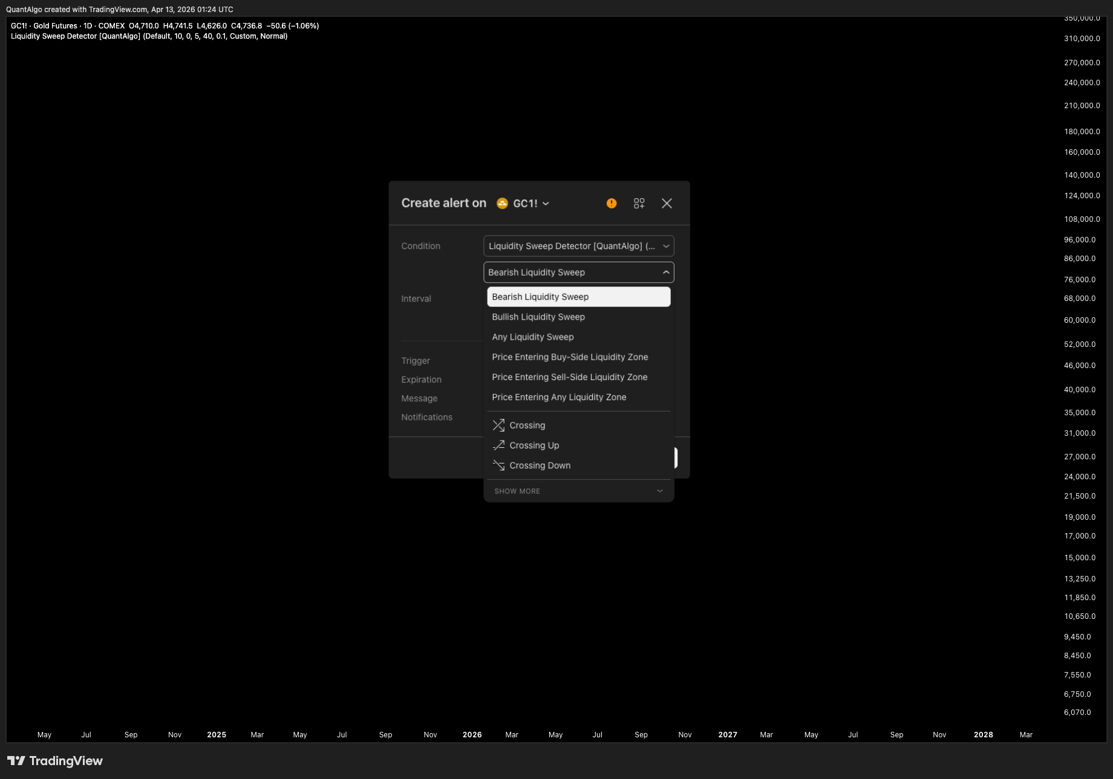Click the 2025 time axis label
The width and height of the screenshot is (1113, 779).
click(x=217, y=735)
